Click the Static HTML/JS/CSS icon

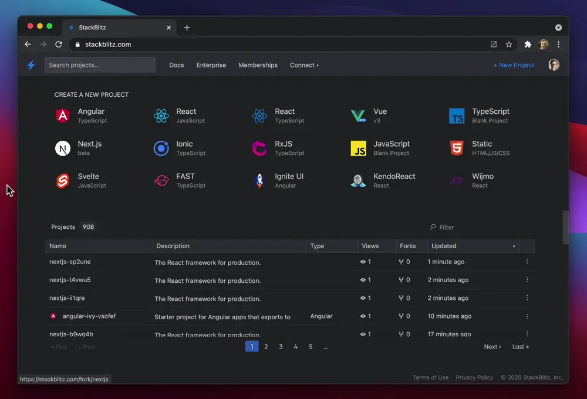click(x=457, y=148)
